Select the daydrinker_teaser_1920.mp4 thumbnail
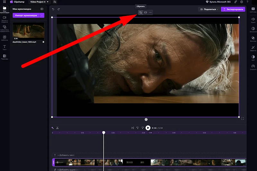This screenshot has height=171, width=257. [x=28, y=31]
